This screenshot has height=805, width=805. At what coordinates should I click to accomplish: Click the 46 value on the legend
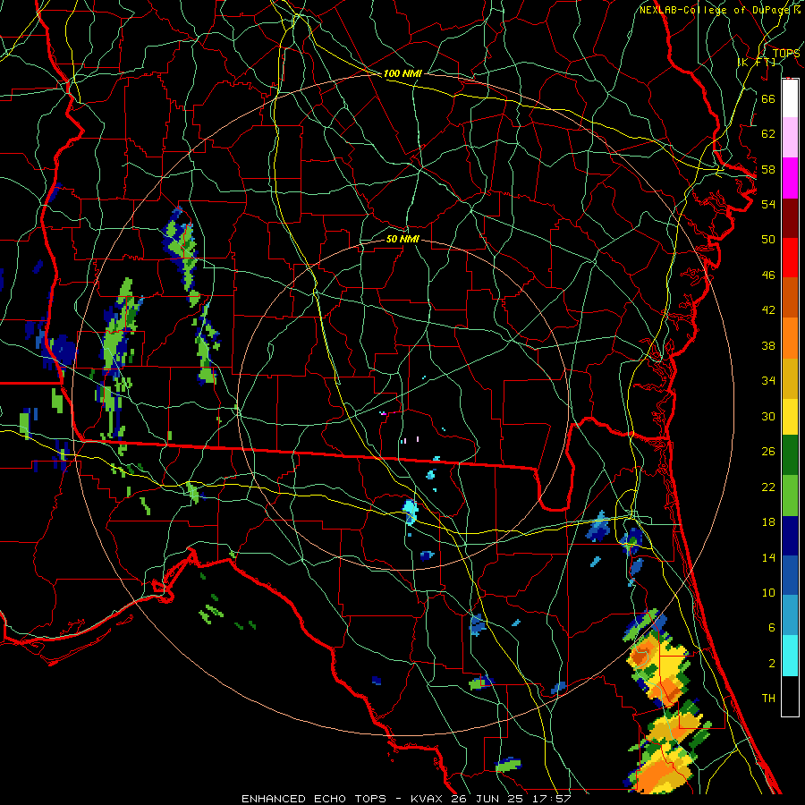coord(768,275)
